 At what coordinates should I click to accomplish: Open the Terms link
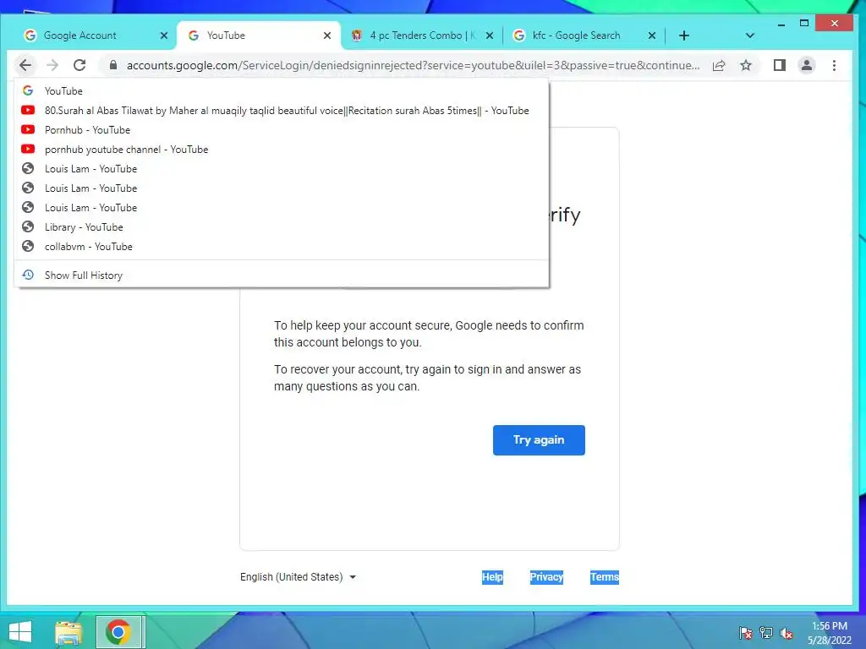tap(604, 577)
